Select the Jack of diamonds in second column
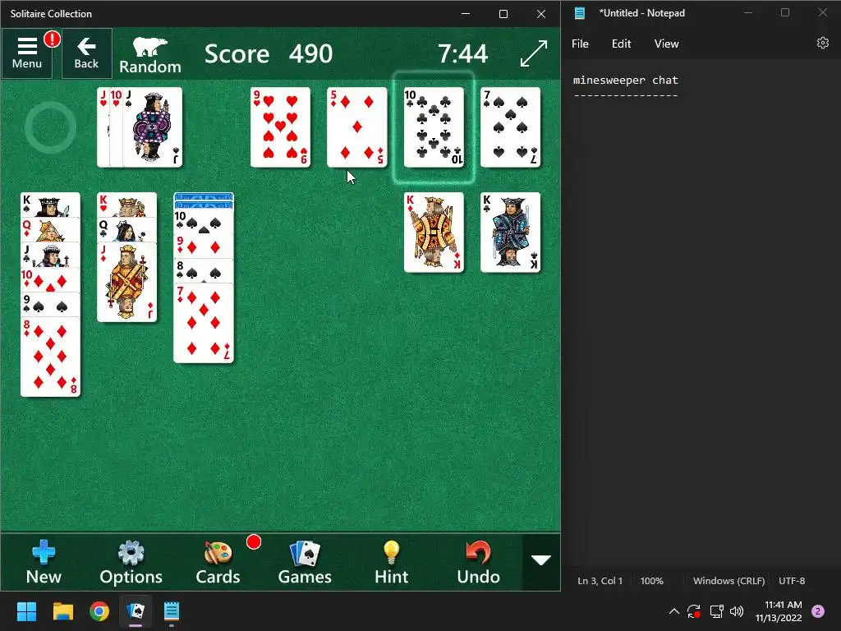The height and width of the screenshot is (631, 841). [127, 283]
